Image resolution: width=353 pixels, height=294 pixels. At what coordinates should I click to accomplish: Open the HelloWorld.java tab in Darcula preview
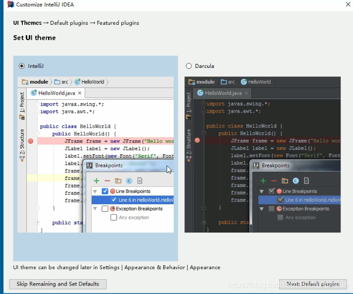(223, 93)
